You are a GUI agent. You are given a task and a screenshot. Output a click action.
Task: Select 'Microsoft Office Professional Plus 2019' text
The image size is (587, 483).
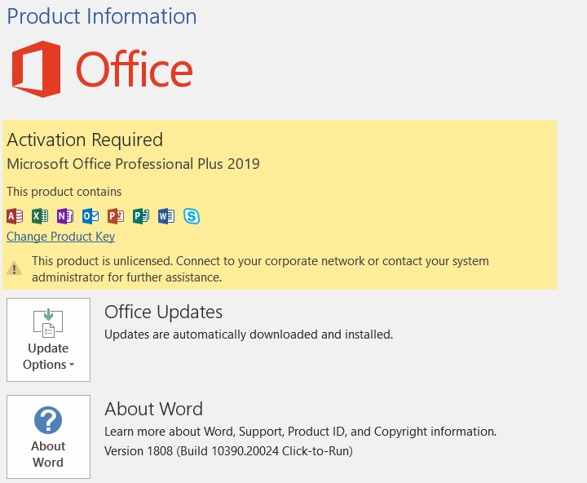(x=133, y=164)
